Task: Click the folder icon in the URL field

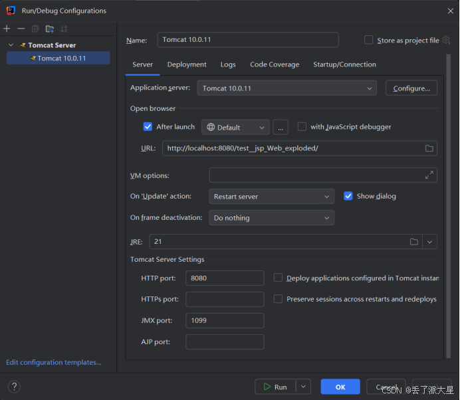Action: [429, 148]
